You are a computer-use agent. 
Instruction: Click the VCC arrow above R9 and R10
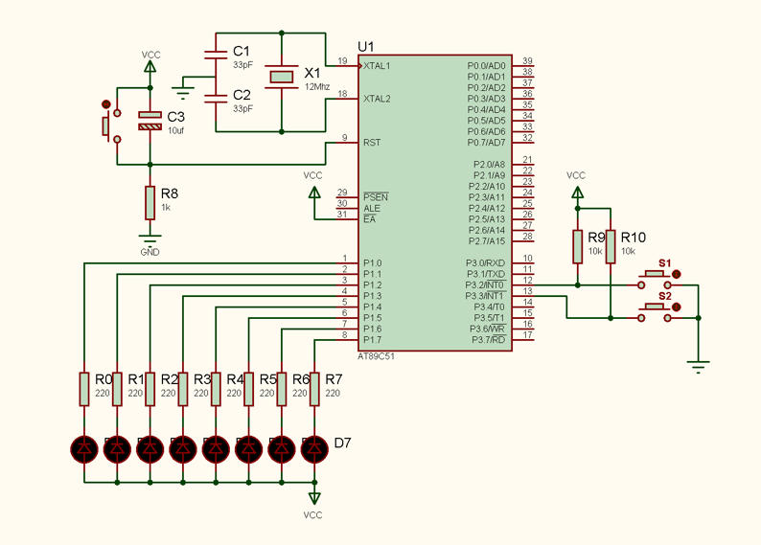click(578, 193)
